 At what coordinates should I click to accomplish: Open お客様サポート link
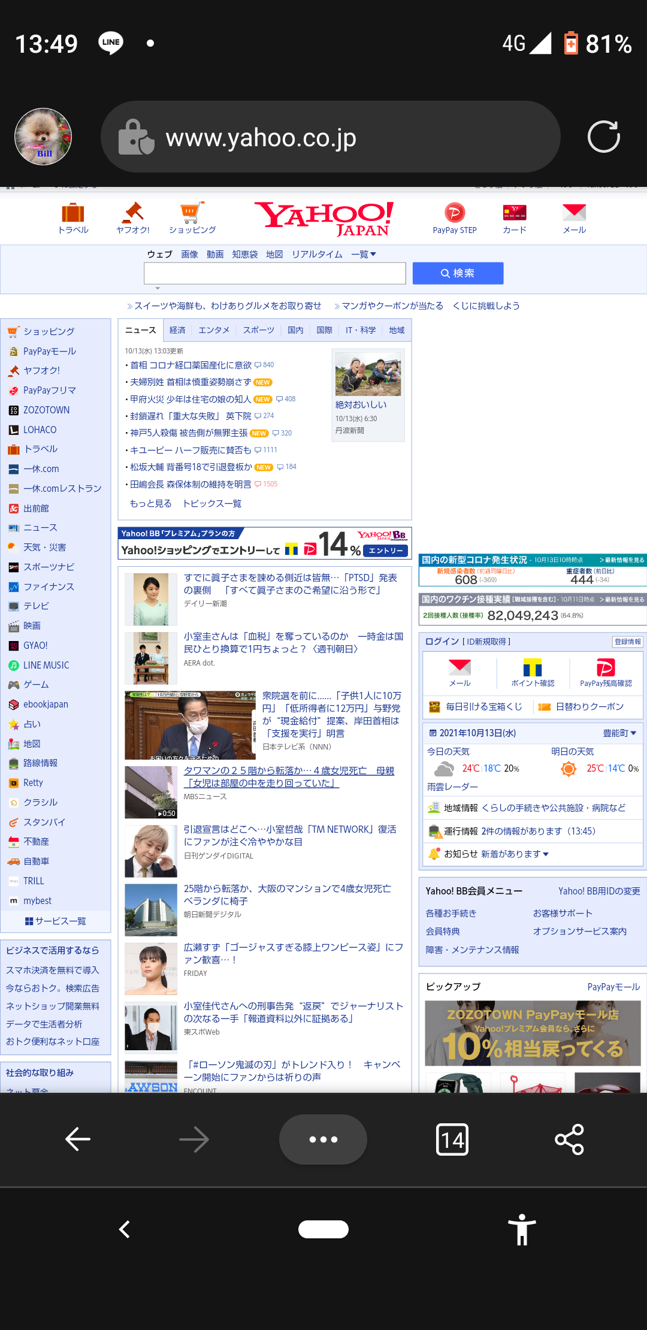(563, 913)
